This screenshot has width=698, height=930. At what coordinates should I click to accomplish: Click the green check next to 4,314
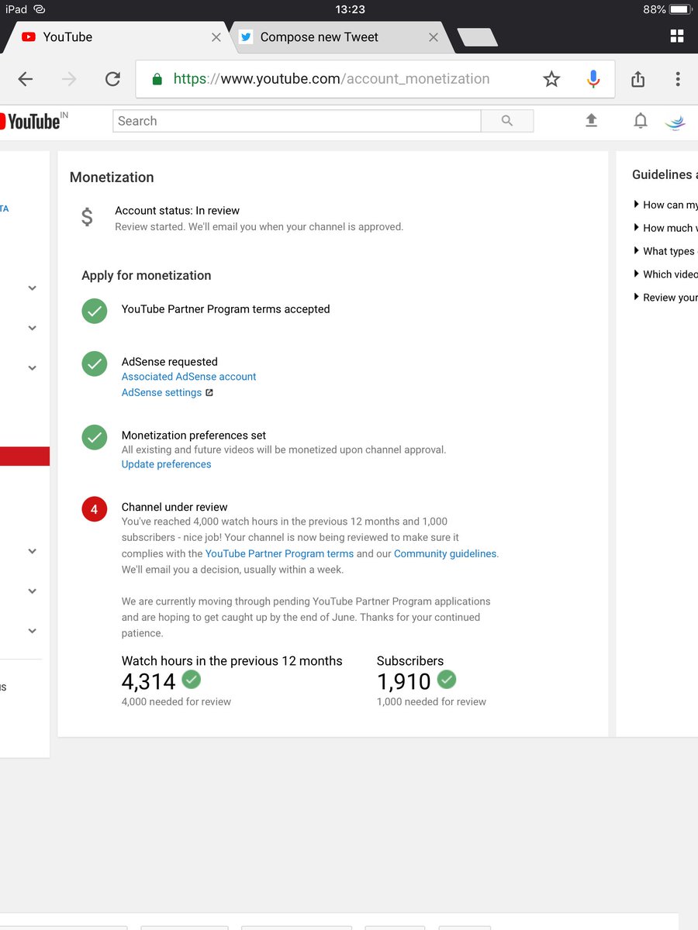tap(191, 680)
